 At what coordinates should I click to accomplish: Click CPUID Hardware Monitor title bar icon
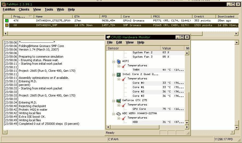pyautogui.click(x=108, y=37)
